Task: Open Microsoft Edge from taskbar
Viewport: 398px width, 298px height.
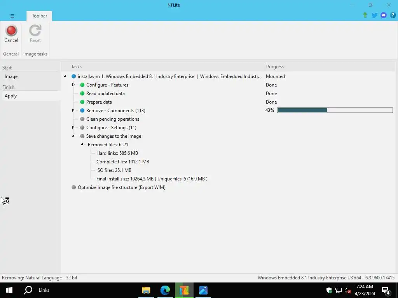Action: [x=165, y=290]
